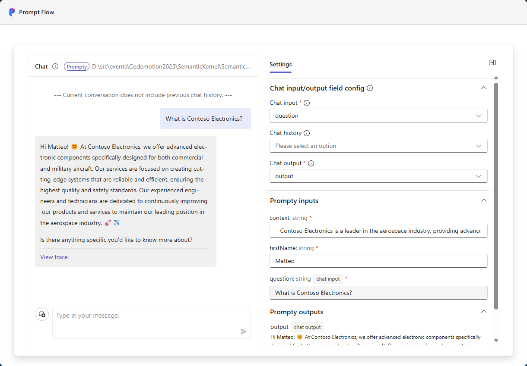Click the send message arrow icon

pyautogui.click(x=244, y=332)
